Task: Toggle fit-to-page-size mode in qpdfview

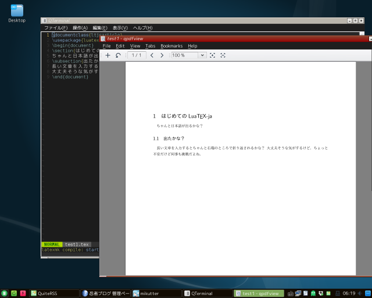Action: pos(213,55)
